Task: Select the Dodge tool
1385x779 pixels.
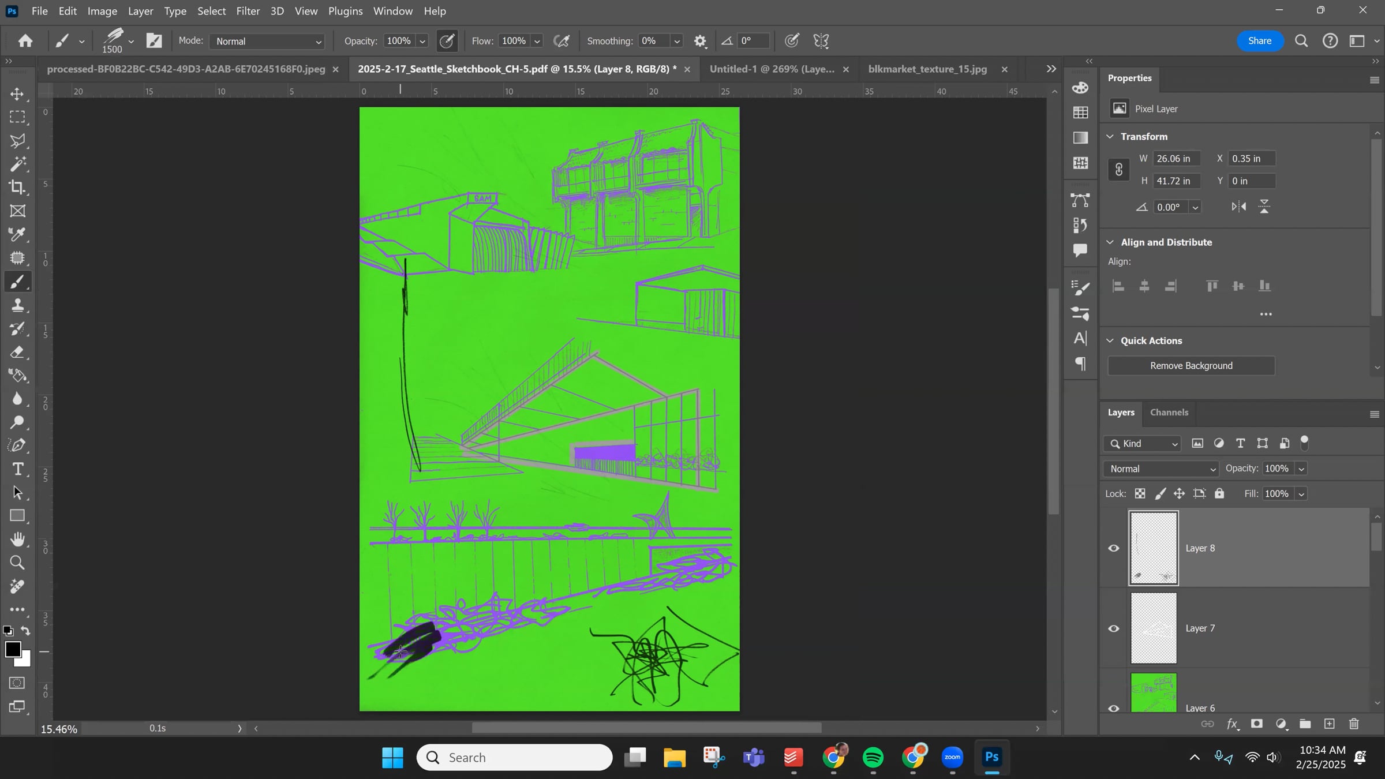Action: point(17,423)
